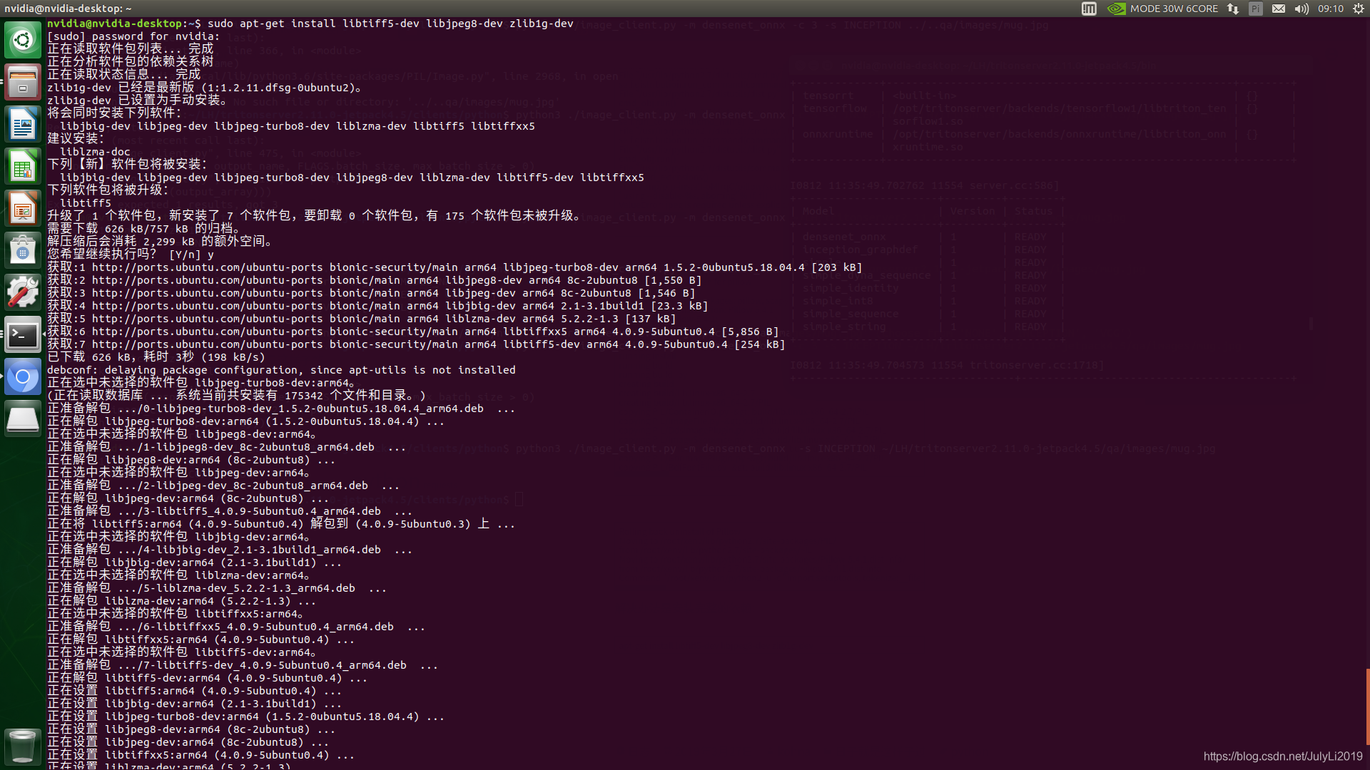The height and width of the screenshot is (770, 1370).
Task: Click the '获取:4' libjbig-dev download line
Action: [x=377, y=306]
